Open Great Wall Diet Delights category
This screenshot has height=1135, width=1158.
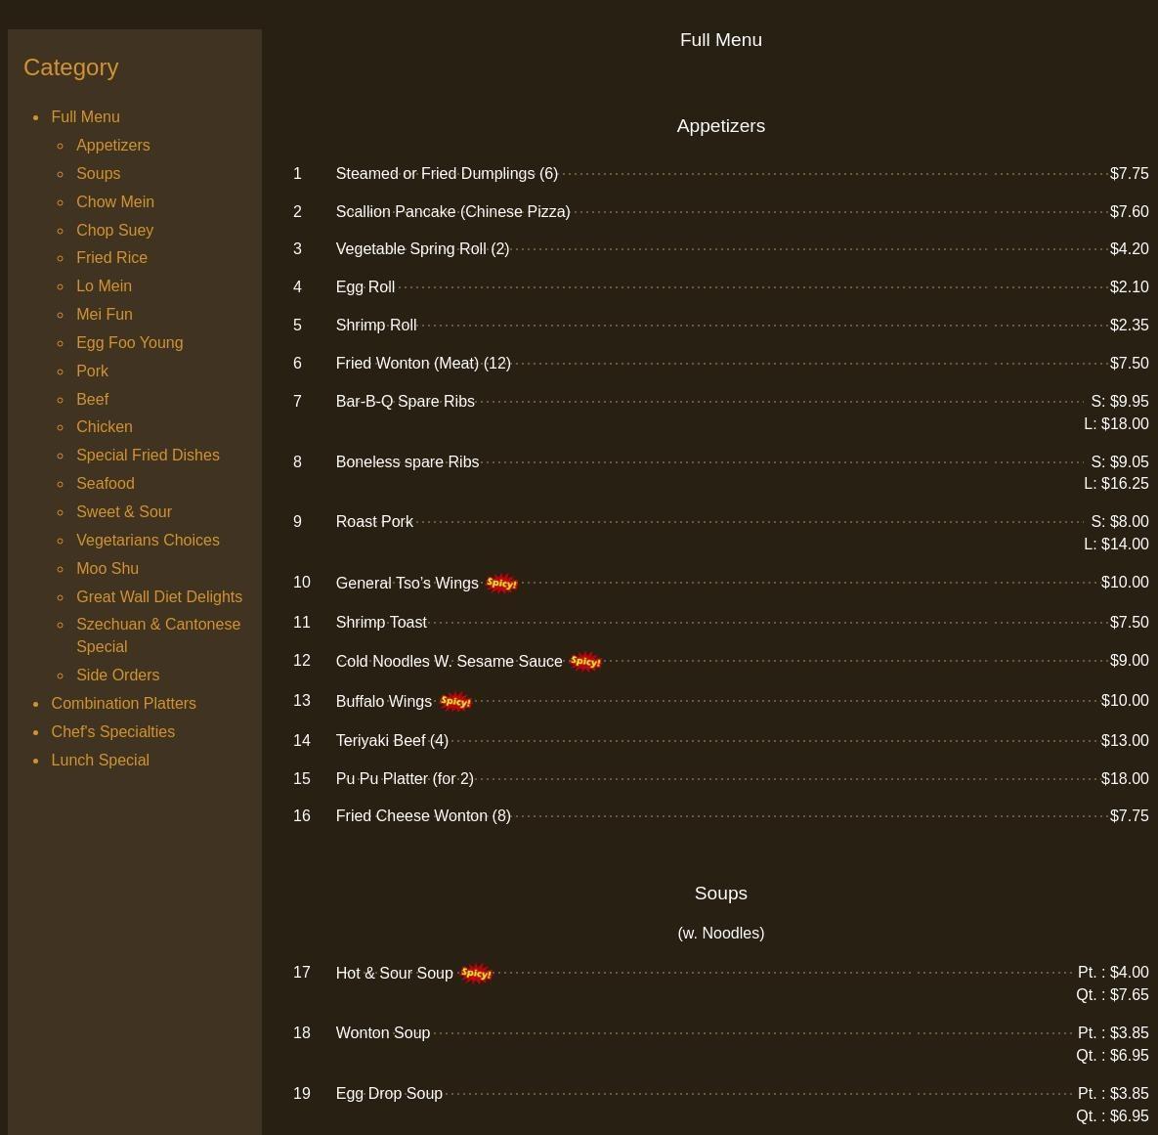tap(158, 596)
